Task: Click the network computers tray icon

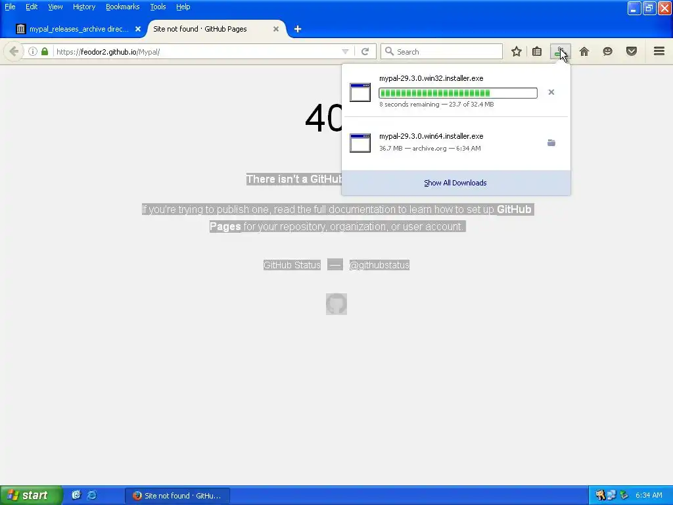Action: tap(612, 496)
